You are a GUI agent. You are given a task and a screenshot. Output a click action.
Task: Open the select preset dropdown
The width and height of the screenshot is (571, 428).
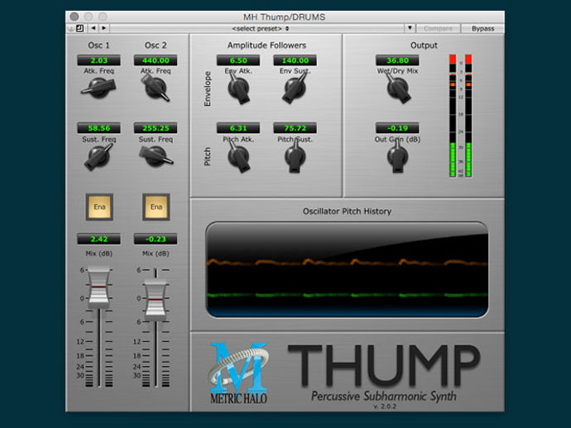[261, 28]
